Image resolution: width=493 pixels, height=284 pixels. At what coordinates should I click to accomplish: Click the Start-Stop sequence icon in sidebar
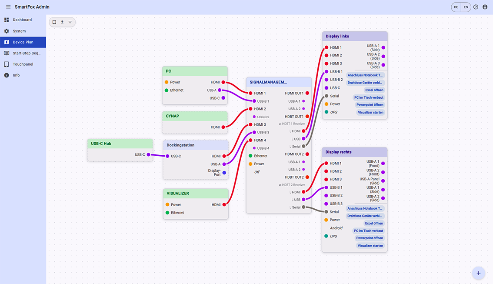7,53
